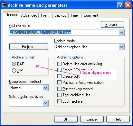Image resolution: width=133 pixels, height=126 pixels.
Task: Click in the Archive name text field
Action: [x=64, y=32]
